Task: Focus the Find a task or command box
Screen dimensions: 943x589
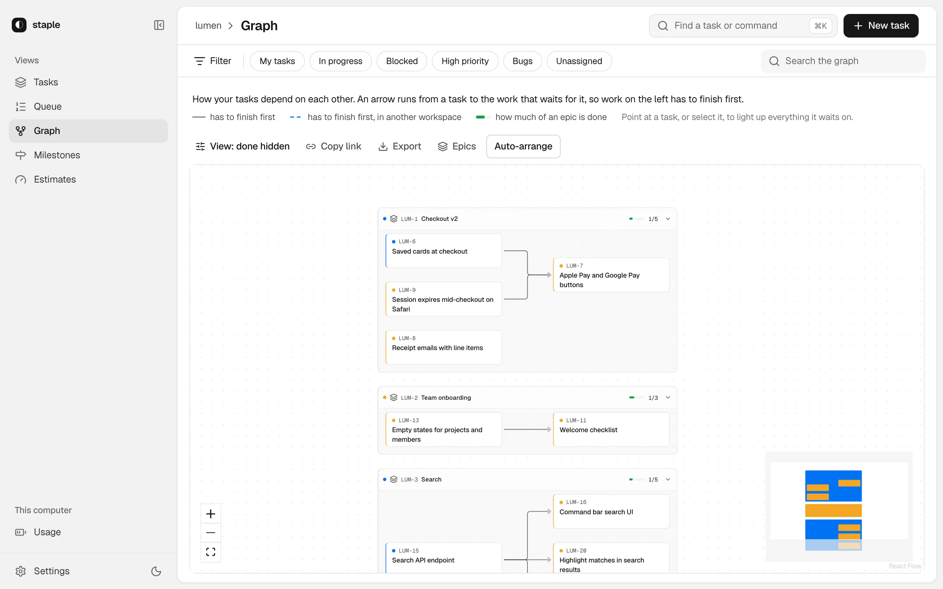Action: pos(743,26)
